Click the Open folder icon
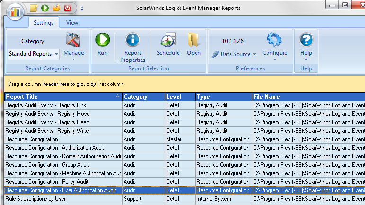The width and height of the screenshot is (365, 205). (194, 40)
